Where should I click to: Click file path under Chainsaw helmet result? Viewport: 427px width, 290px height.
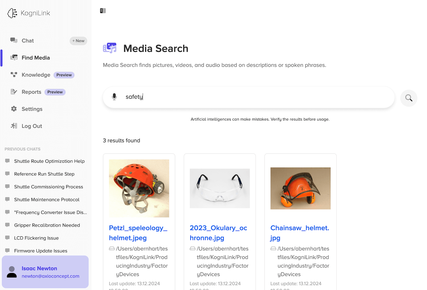[303, 261]
